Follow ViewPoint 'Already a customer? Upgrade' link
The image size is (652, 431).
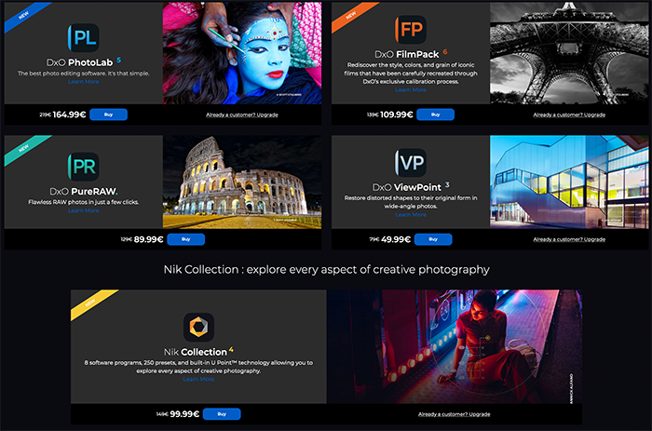(x=569, y=239)
